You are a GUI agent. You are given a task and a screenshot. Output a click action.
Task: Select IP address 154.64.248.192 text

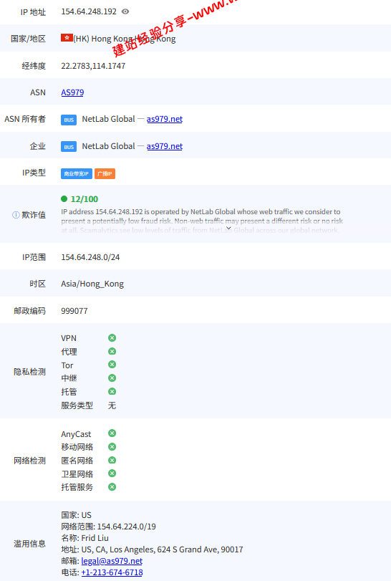click(x=89, y=11)
